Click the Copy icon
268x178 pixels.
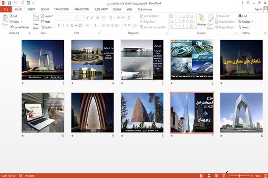[11, 21]
